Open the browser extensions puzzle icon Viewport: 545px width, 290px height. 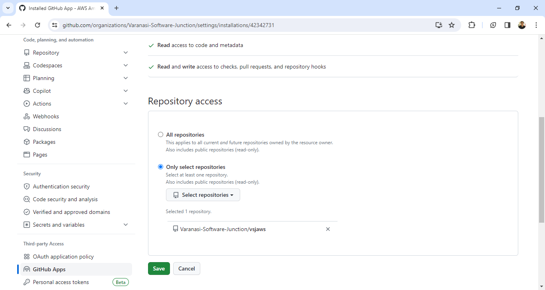[x=472, y=25]
